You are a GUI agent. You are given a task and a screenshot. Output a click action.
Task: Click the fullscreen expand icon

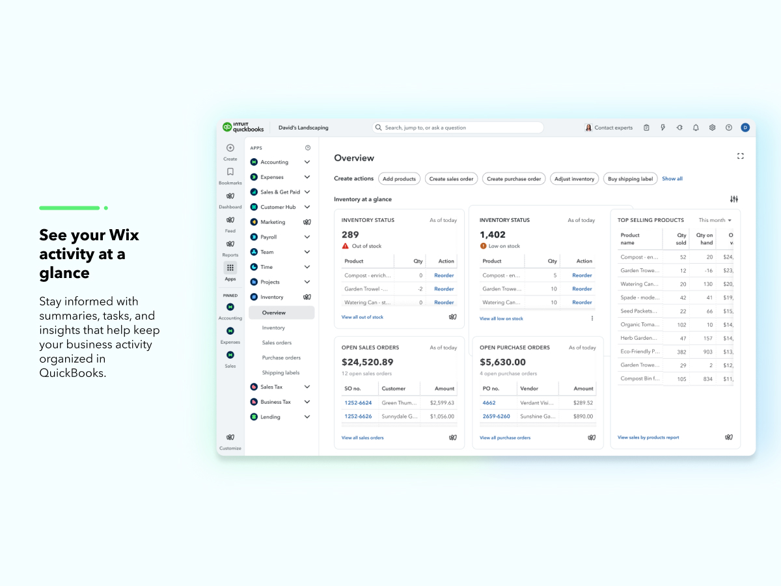pos(740,156)
